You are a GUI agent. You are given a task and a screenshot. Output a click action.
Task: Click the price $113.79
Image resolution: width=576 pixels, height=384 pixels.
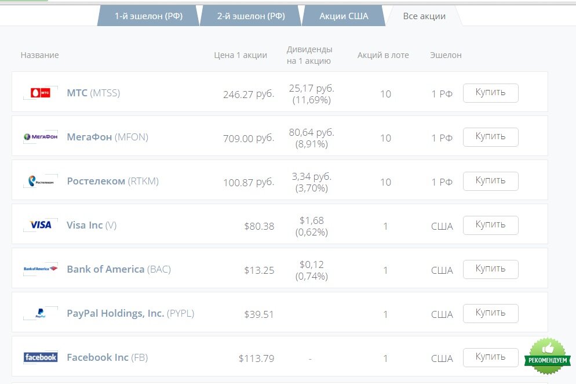tap(256, 358)
